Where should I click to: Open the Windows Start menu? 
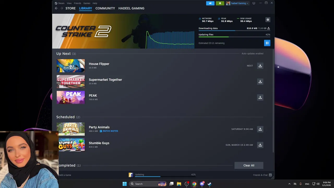click(x=124, y=184)
